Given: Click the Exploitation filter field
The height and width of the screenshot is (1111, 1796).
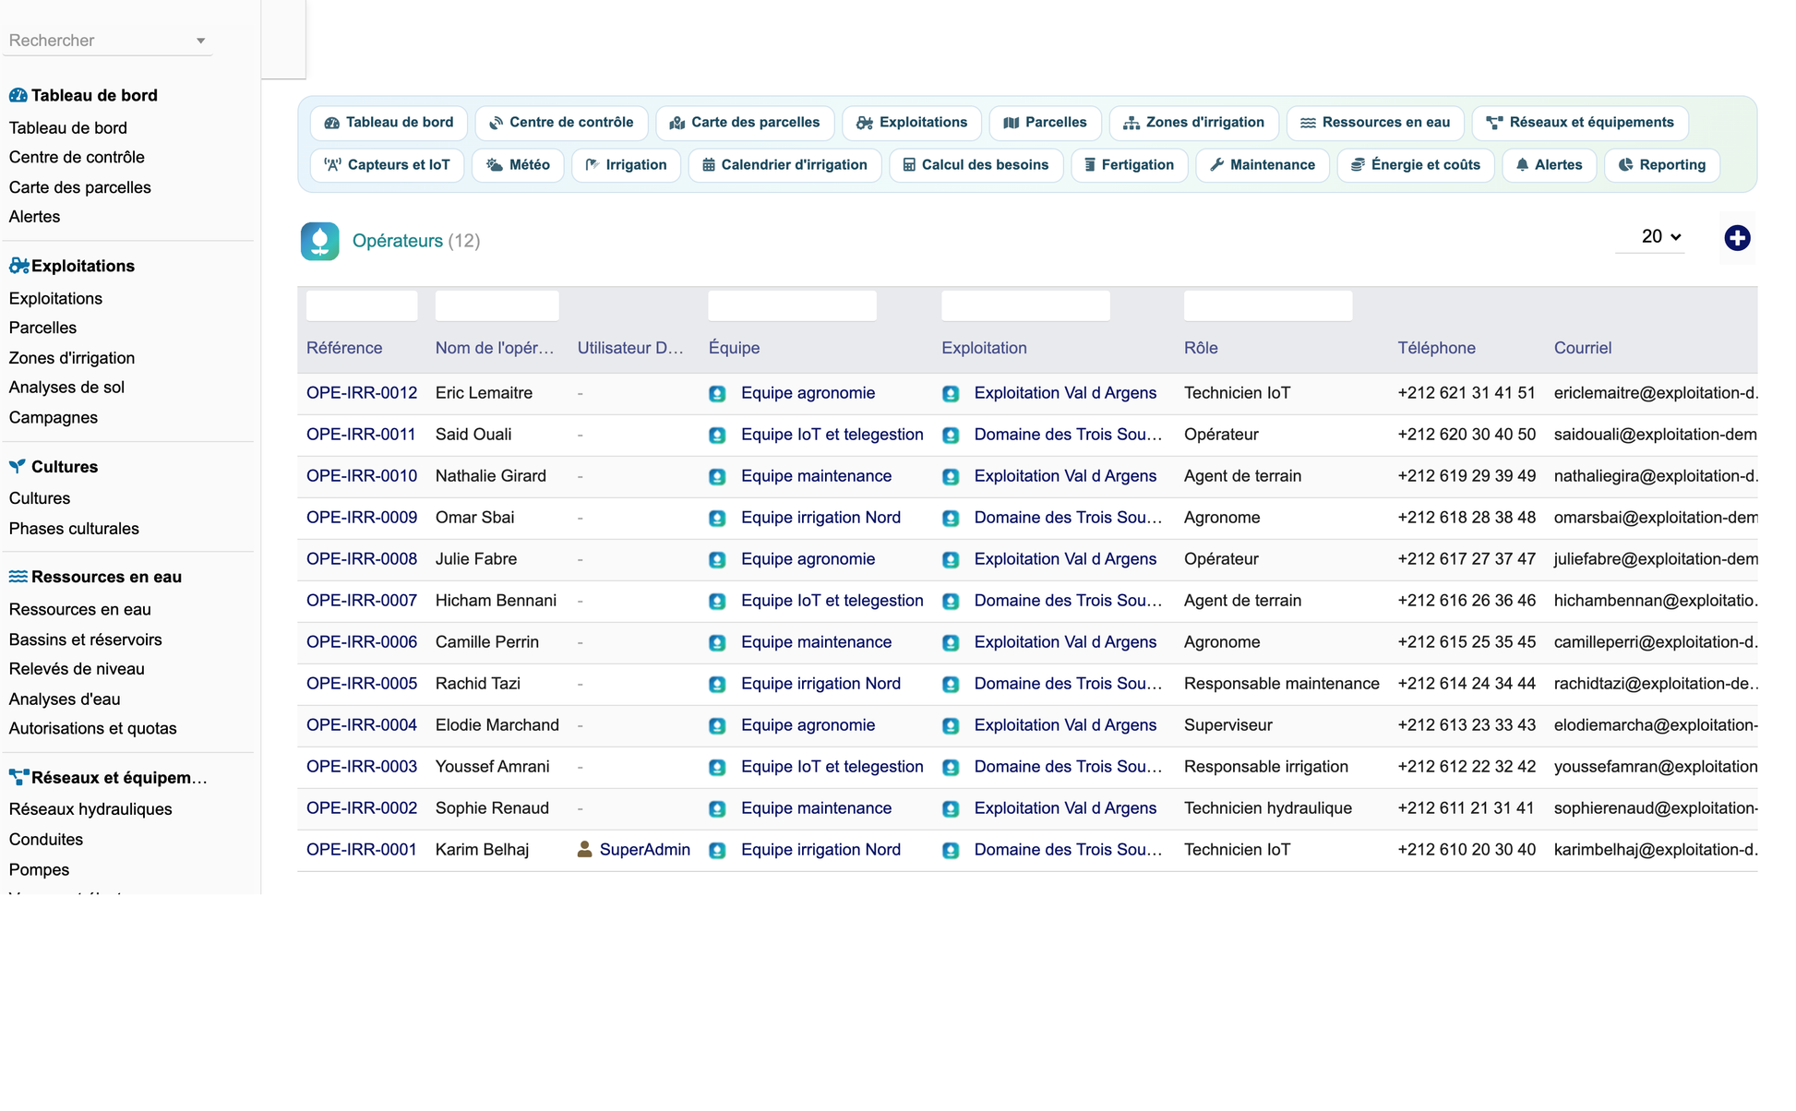Looking at the screenshot, I should [x=1025, y=305].
